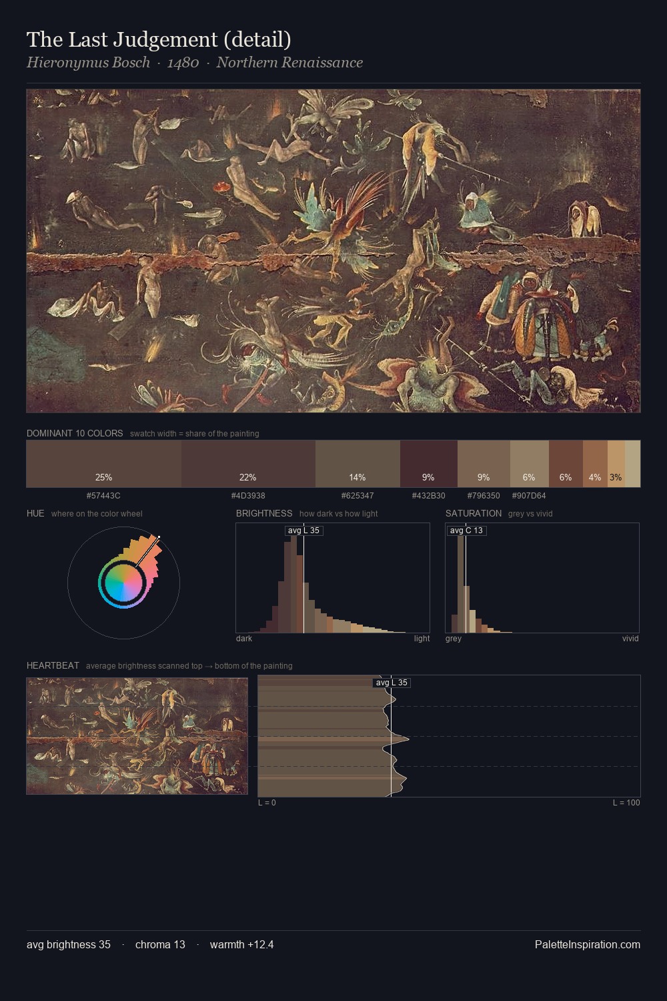Click 'avg brightness 35' in the footer
The image size is (667, 1001).
69,945
